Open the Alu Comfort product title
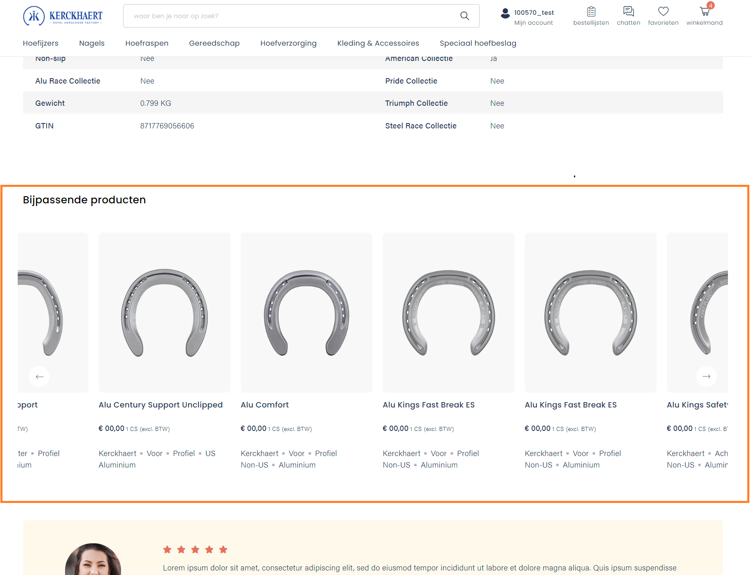This screenshot has height=575, width=751. tap(265, 405)
